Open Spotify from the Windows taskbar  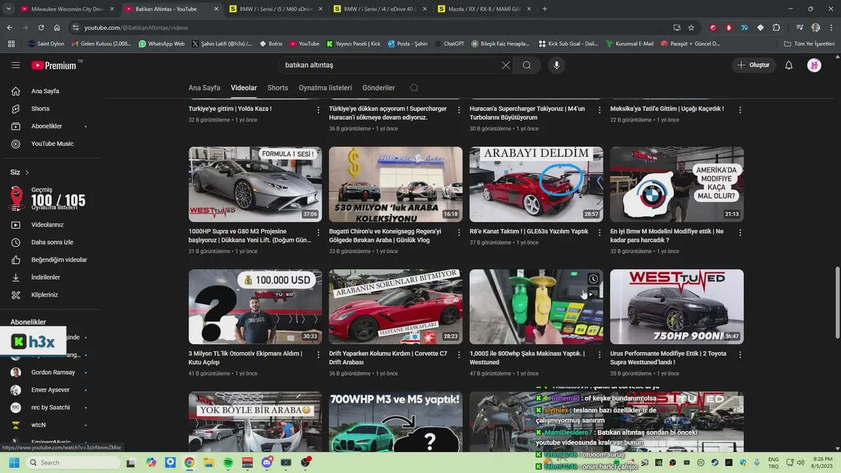228,462
